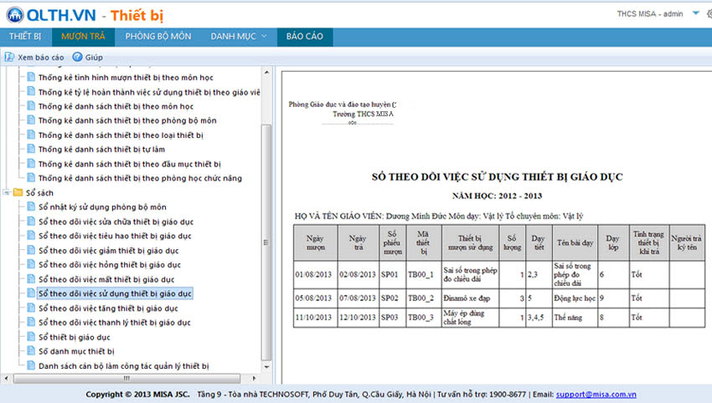Expand the DANH MỤC menu dropdown
The width and height of the screenshot is (712, 403).
pos(263,37)
